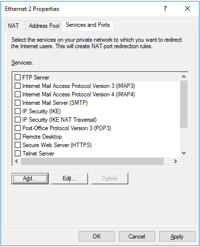Switch to the NAT tab

[x=13, y=26]
